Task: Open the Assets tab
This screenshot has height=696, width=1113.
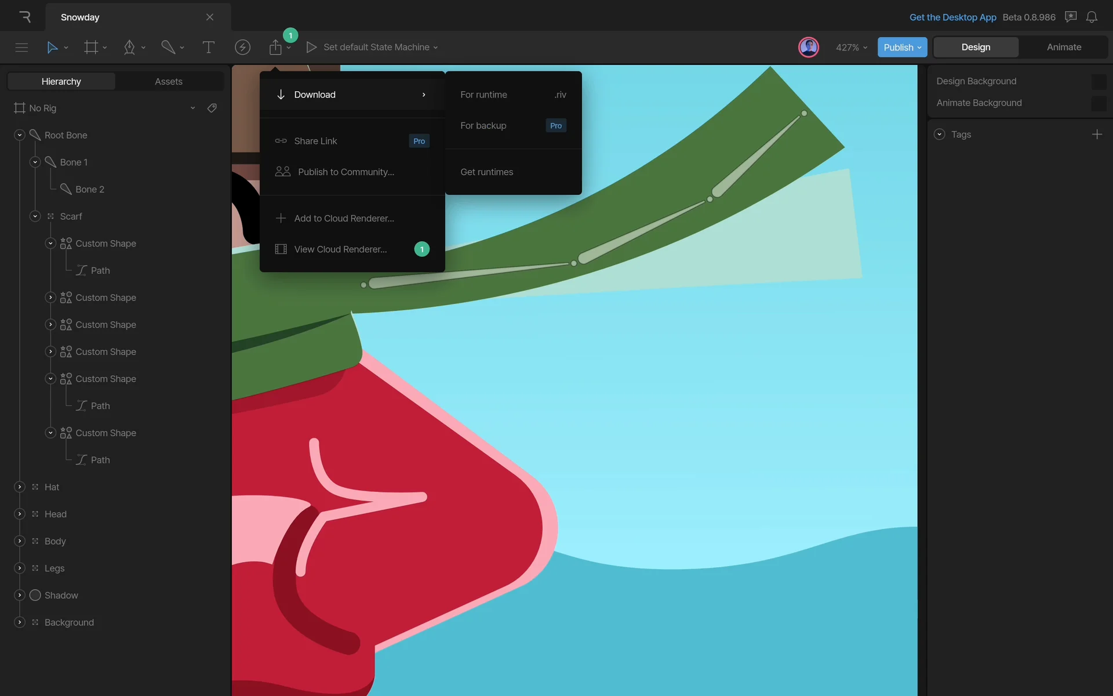Action: click(x=168, y=82)
